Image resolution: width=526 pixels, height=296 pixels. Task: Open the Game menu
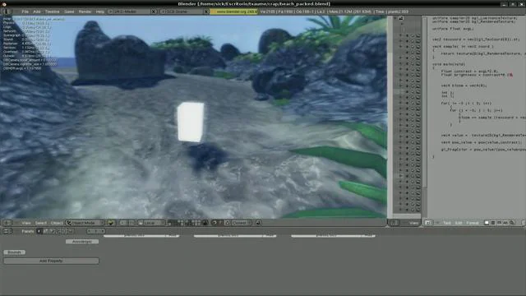pyautogui.click(x=69, y=12)
